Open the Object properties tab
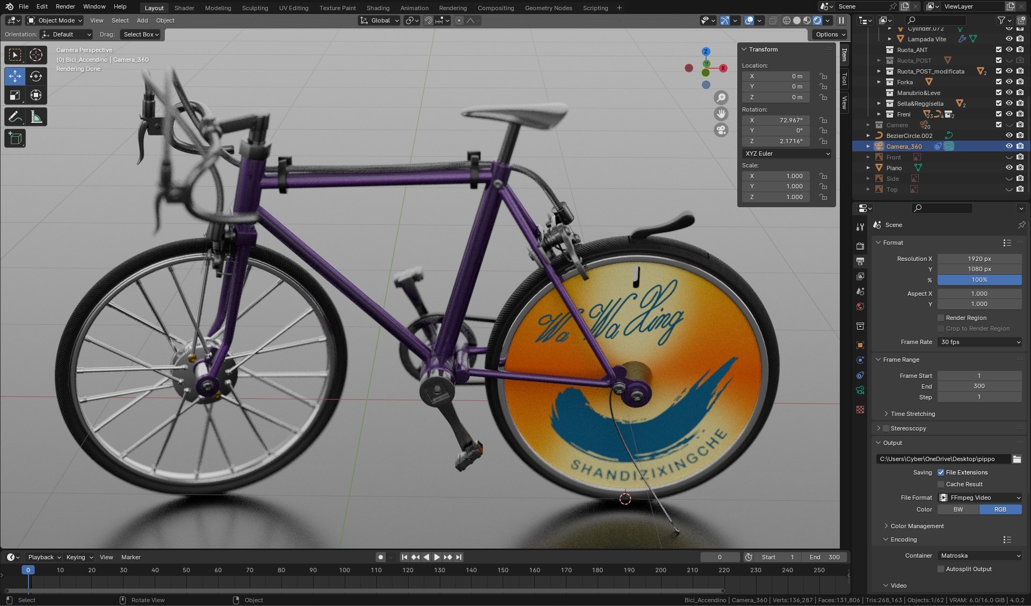 (x=860, y=345)
